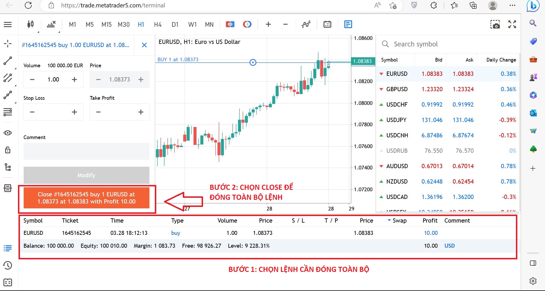The image size is (545, 291).
Task: Select the equidistant channel tool
Action: pos(8,78)
